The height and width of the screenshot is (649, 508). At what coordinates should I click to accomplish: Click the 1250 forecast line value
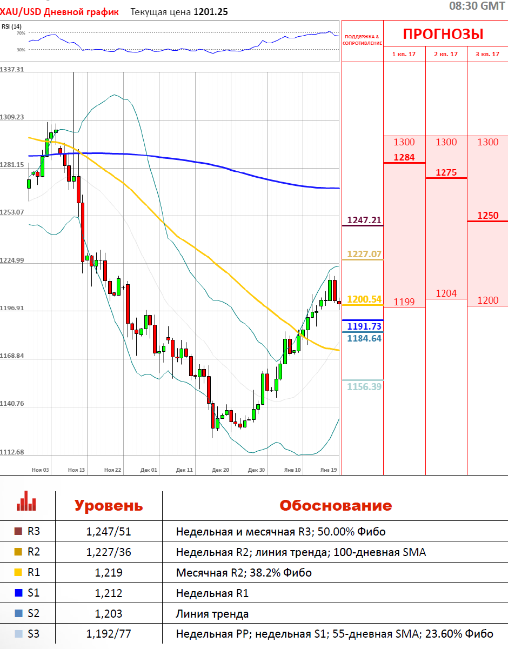click(487, 216)
